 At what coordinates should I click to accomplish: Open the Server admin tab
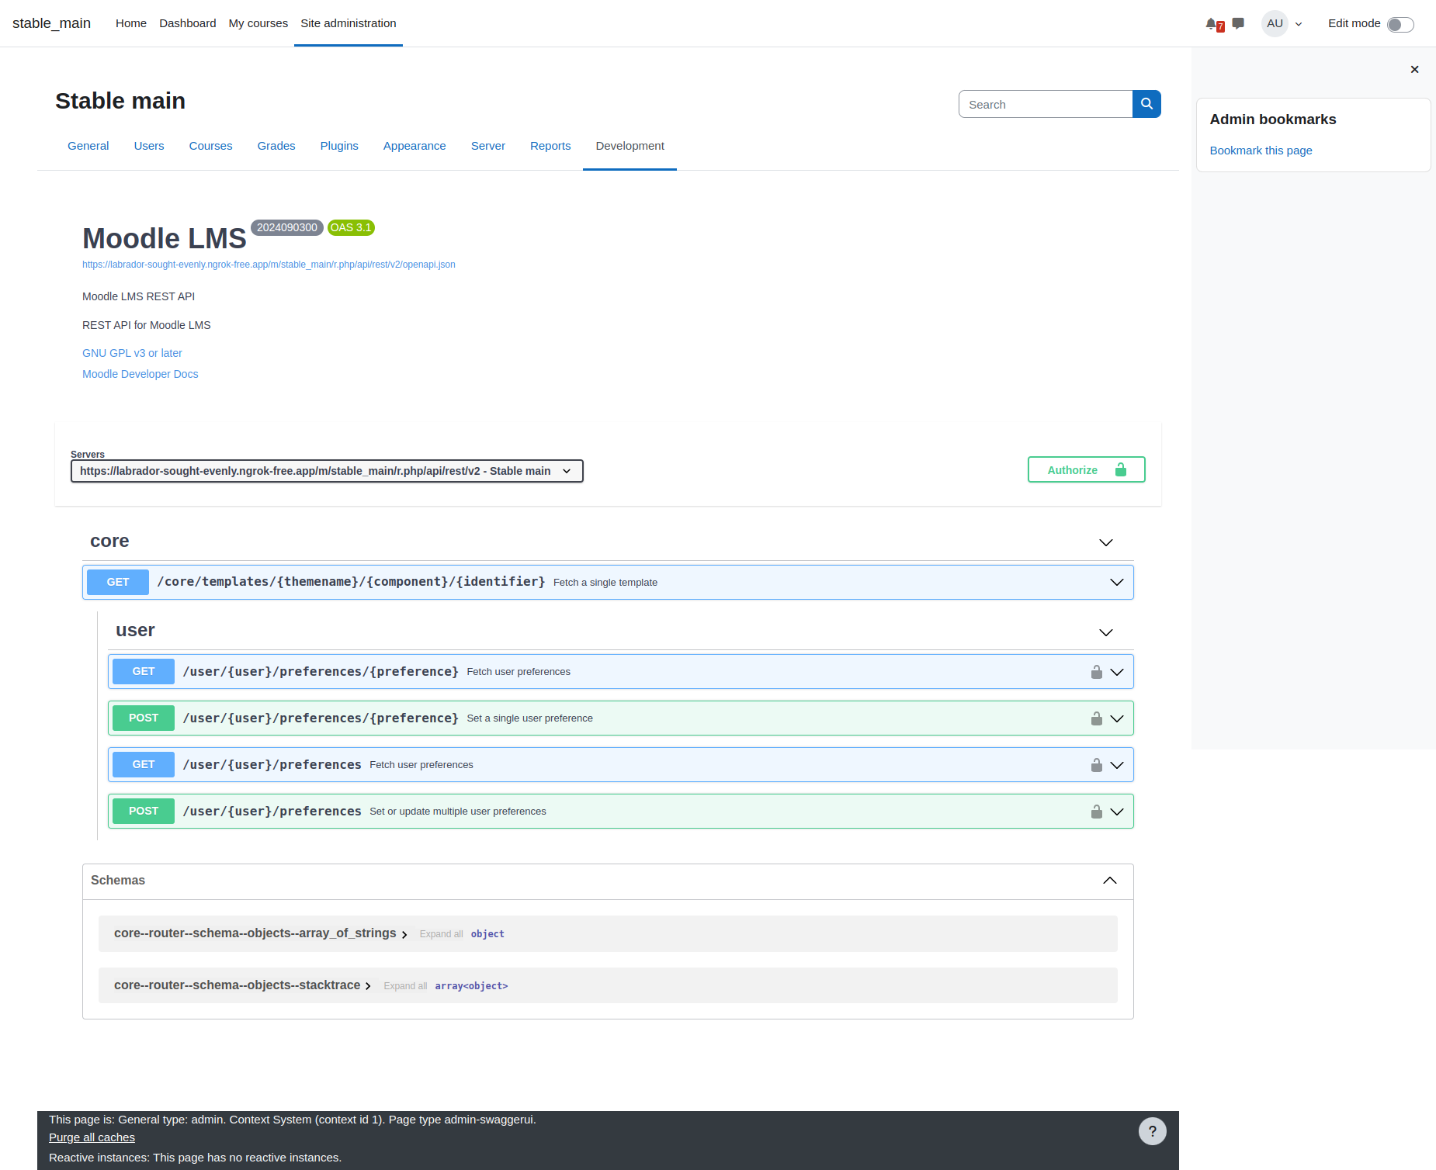[x=488, y=146]
